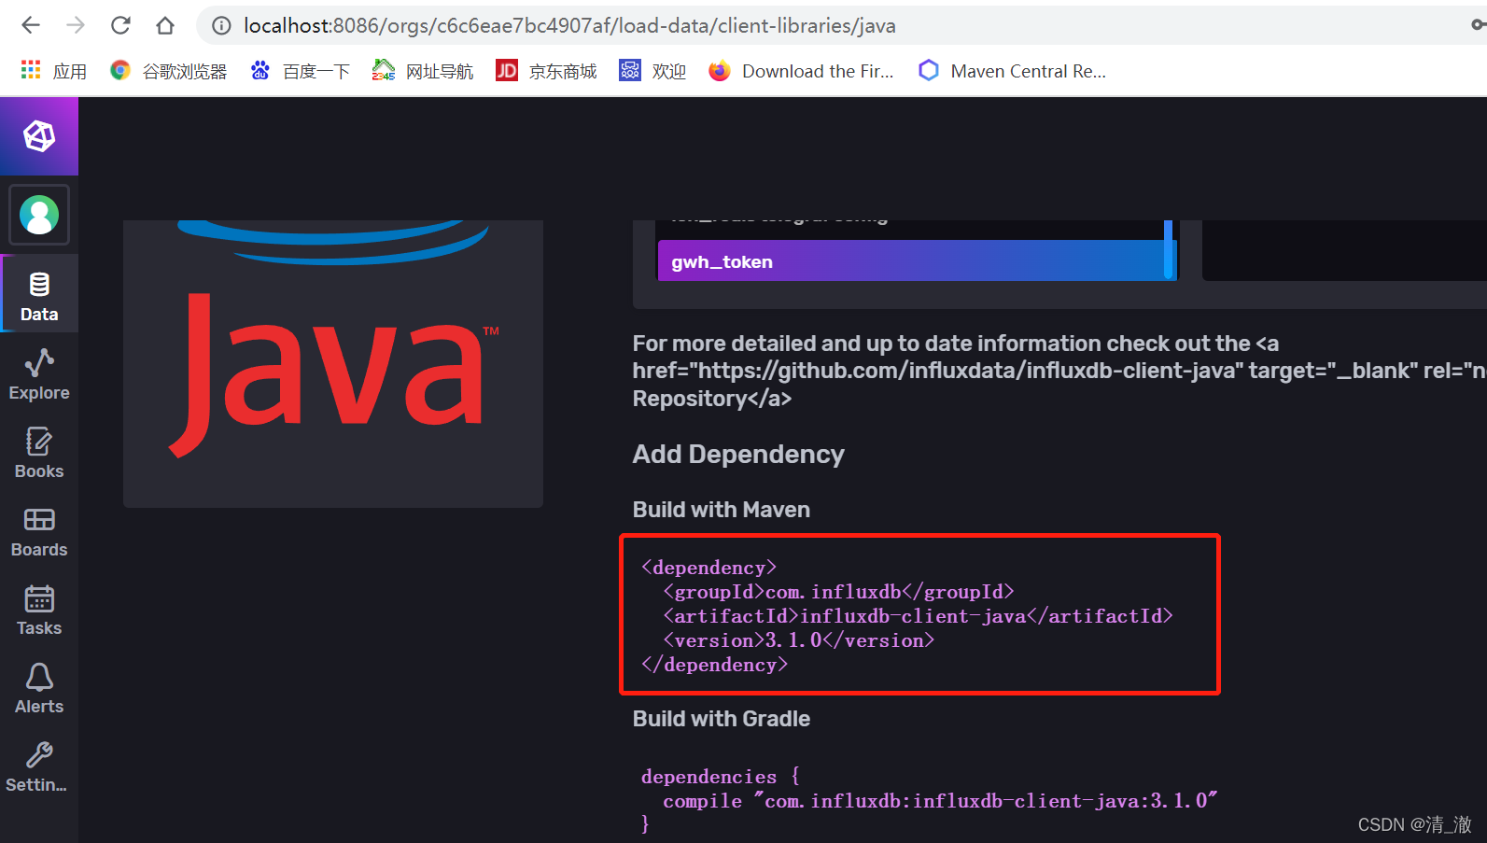Image resolution: width=1487 pixels, height=843 pixels.
Task: Open the Download the Firefox bookmark
Action: pos(801,71)
